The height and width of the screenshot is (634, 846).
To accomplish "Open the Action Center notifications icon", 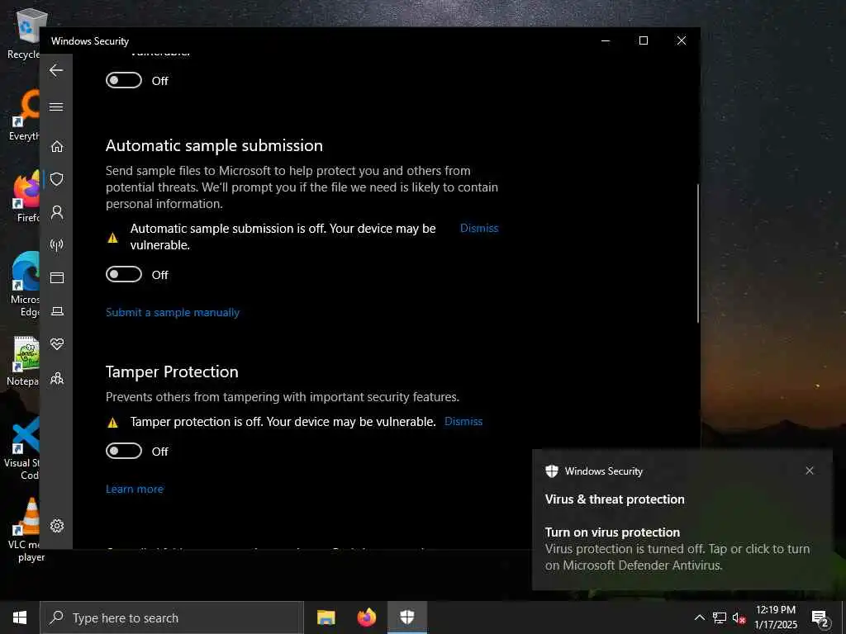I will [x=820, y=617].
